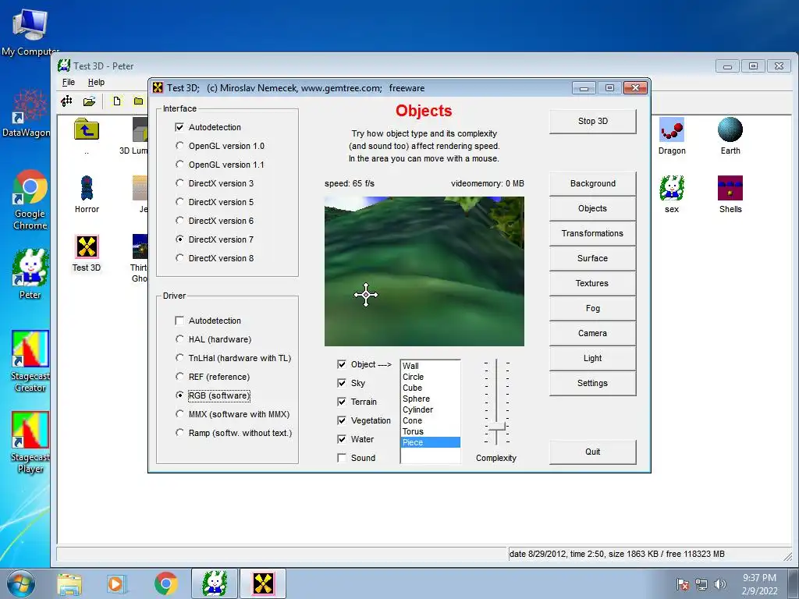
Task: Open the Light section
Action: pyautogui.click(x=593, y=358)
